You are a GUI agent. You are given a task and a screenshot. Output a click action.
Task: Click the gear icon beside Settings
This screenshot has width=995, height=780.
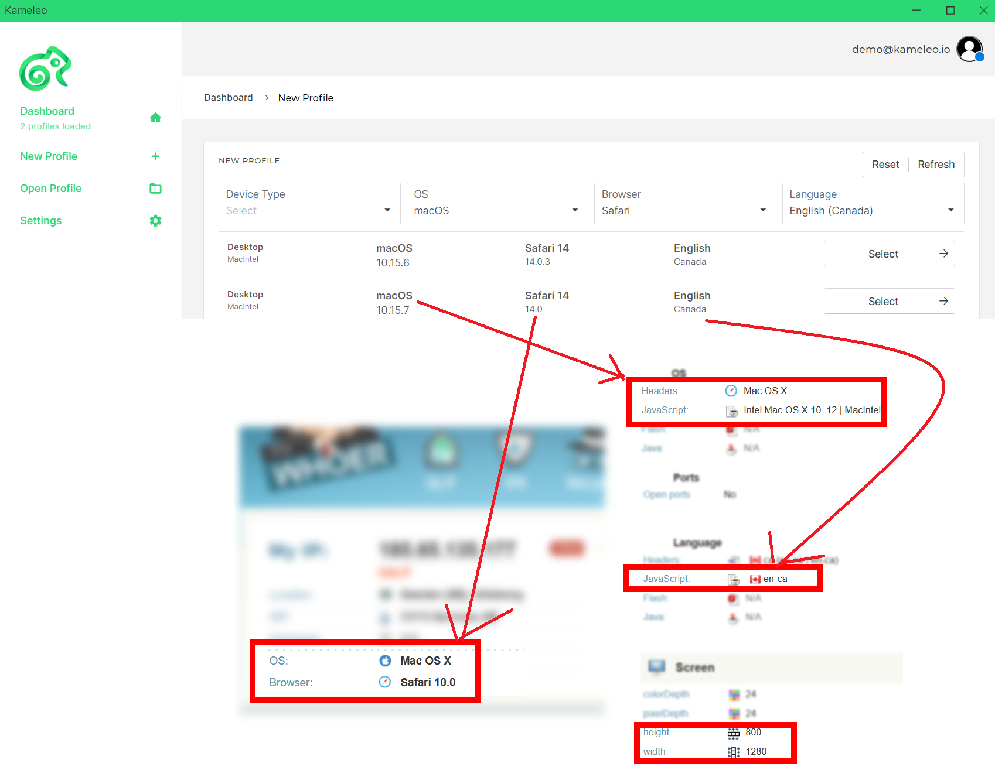click(x=155, y=220)
